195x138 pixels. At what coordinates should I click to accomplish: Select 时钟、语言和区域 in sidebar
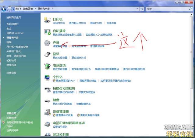coord(16,56)
